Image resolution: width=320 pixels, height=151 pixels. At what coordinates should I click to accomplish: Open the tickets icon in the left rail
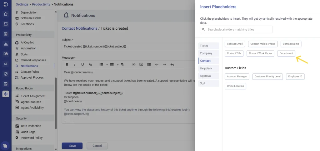[6, 24]
